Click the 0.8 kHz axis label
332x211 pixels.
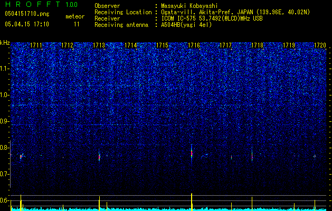click(x=4, y=148)
